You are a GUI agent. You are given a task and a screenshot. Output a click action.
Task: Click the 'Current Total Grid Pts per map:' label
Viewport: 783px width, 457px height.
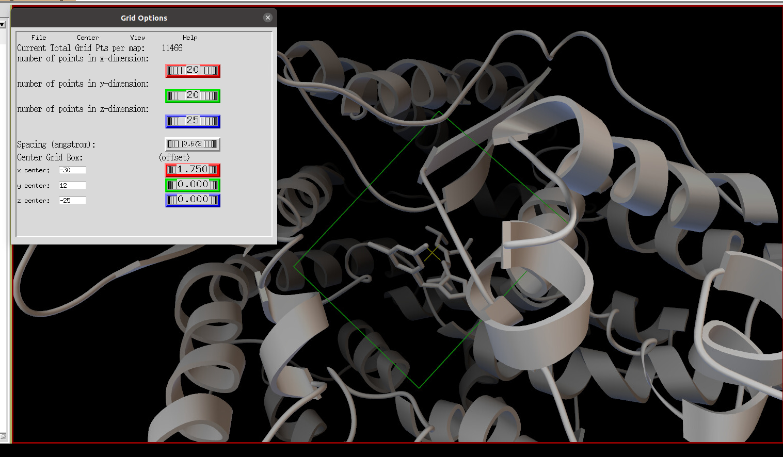81,48
